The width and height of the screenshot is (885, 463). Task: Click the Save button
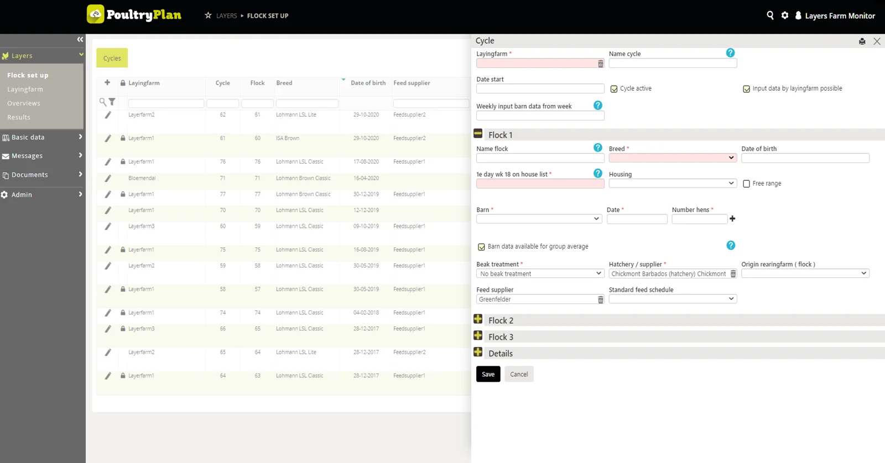(x=488, y=375)
